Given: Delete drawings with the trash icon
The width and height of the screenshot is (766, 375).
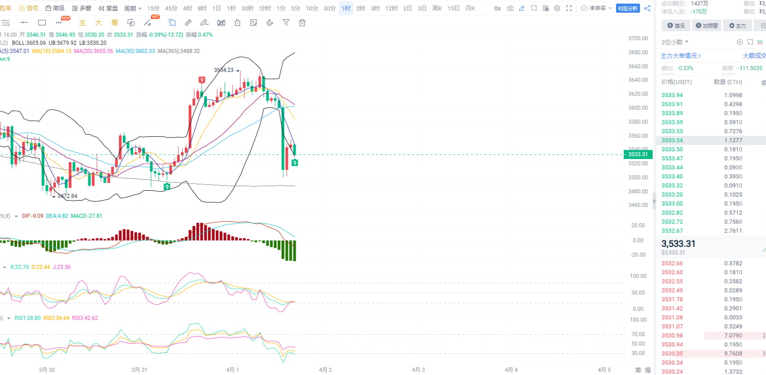Looking at the screenshot, I should click(302, 23).
